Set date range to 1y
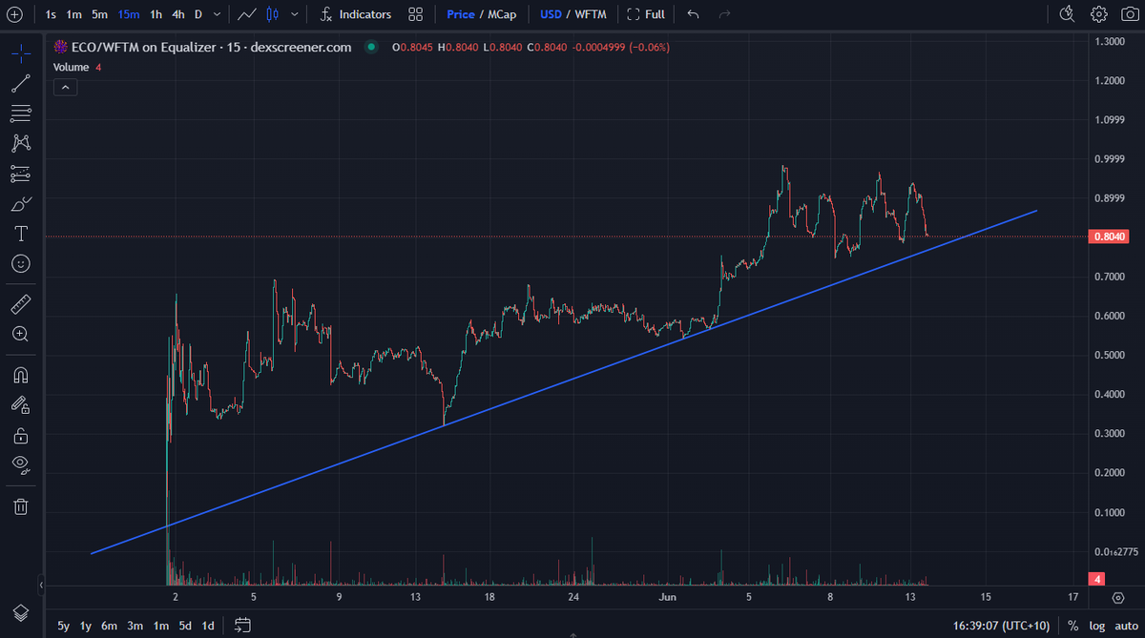Viewport: 1145px width, 638px height. pyautogui.click(x=86, y=626)
